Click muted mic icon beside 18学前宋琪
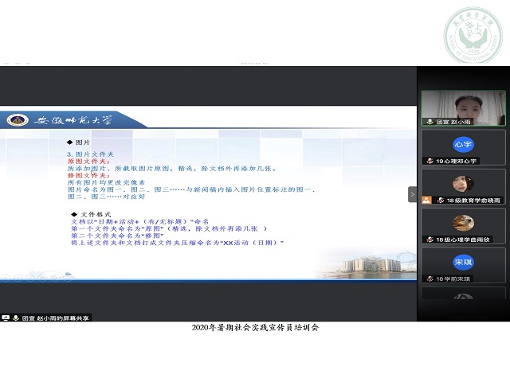 [x=430, y=279]
